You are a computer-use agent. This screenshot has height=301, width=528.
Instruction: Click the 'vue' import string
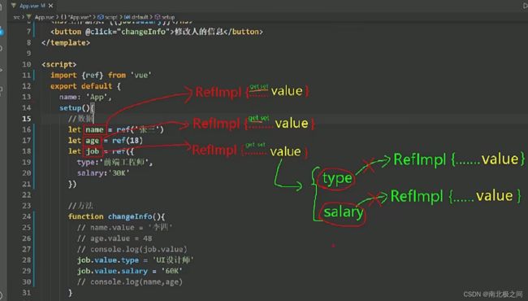click(141, 75)
